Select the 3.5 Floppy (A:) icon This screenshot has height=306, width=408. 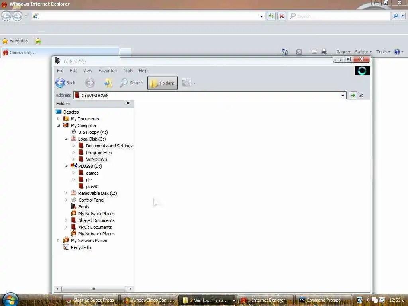[74, 132]
